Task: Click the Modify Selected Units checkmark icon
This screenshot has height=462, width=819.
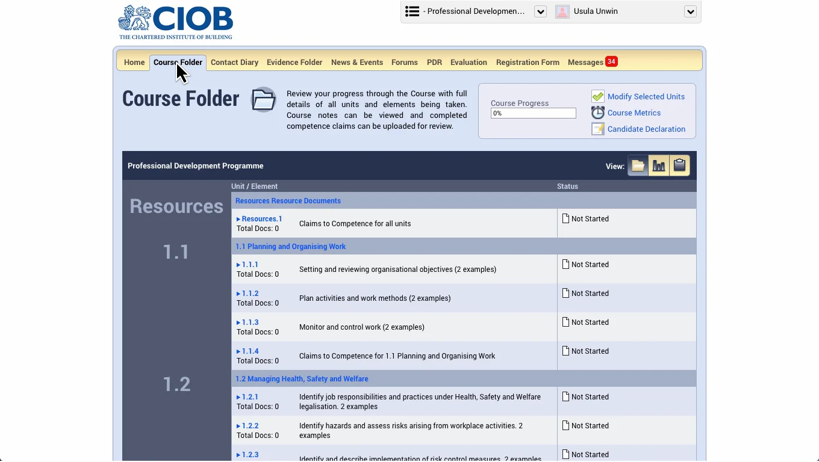Action: click(x=598, y=96)
